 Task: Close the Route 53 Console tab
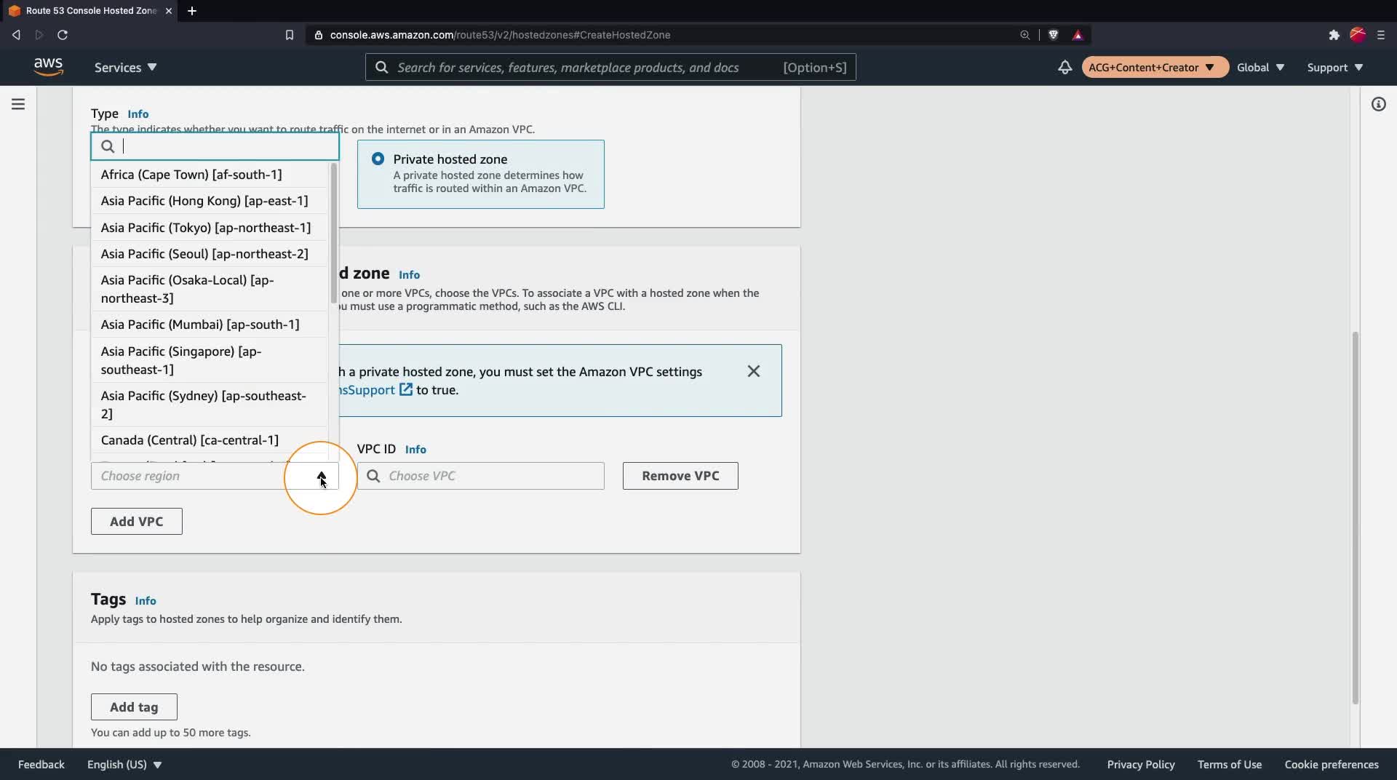pyautogui.click(x=169, y=11)
